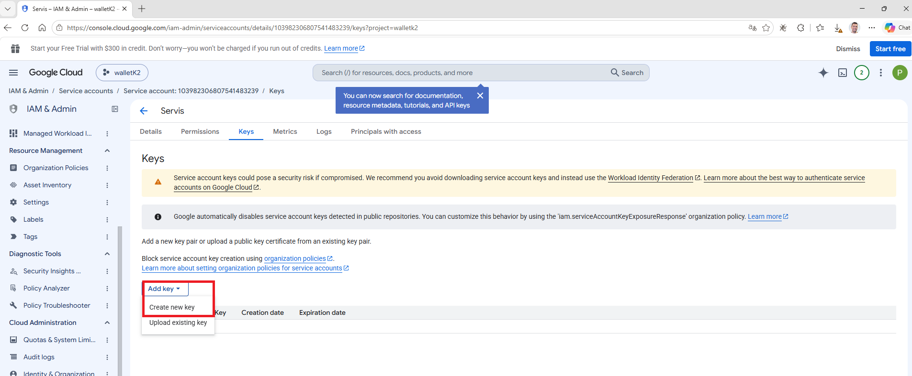912x376 pixels.
Task: Open the Google Cloud more options menu
Action: pyautogui.click(x=881, y=73)
